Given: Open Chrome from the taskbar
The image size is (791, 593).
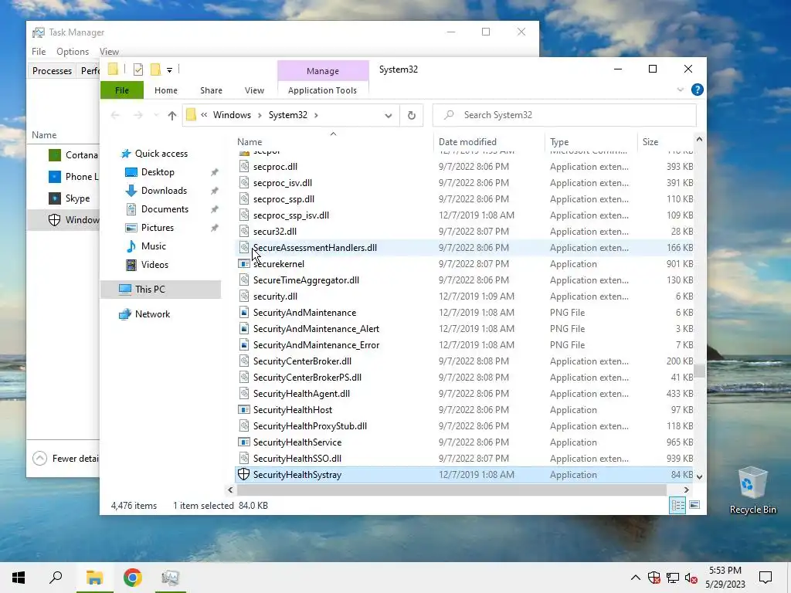Looking at the screenshot, I should coord(132,578).
